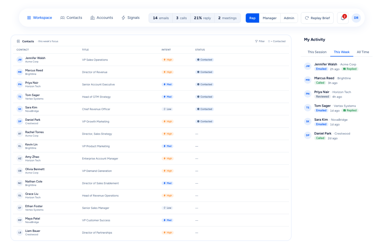Open the Accounts section
Viewport: 383px width, 250px height.
point(101,18)
